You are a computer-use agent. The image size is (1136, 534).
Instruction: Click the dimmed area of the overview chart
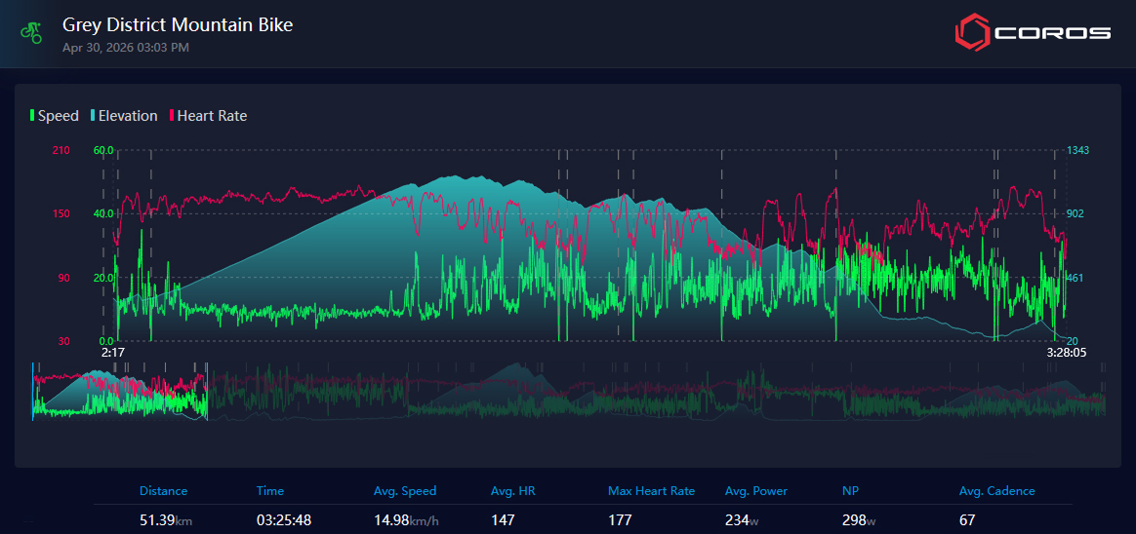pos(656,392)
